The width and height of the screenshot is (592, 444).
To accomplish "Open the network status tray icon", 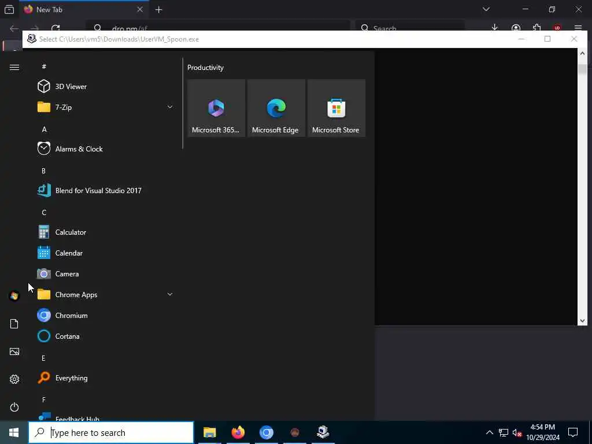I will pyautogui.click(x=504, y=432).
